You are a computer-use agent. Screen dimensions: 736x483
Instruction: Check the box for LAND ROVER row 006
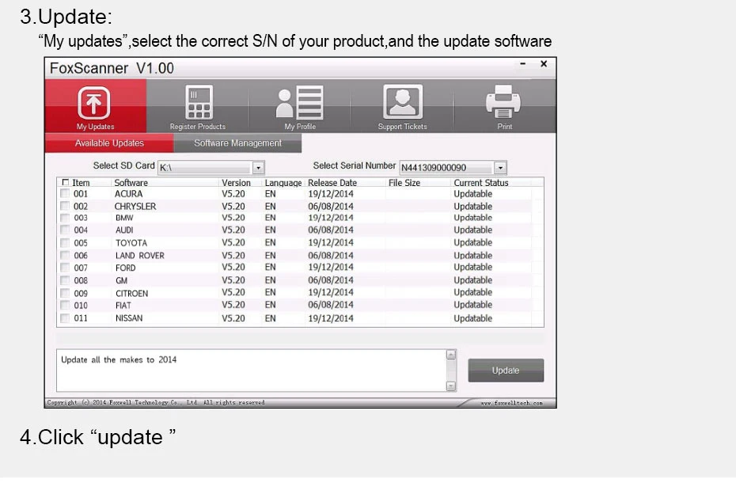coord(65,255)
